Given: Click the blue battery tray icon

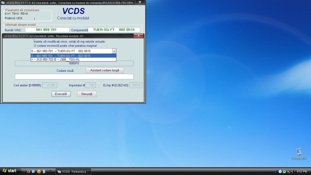Looking at the screenshot, I should tap(276, 172).
